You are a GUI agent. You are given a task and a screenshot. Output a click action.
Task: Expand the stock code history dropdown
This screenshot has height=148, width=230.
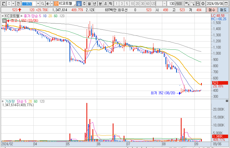click(38, 4)
